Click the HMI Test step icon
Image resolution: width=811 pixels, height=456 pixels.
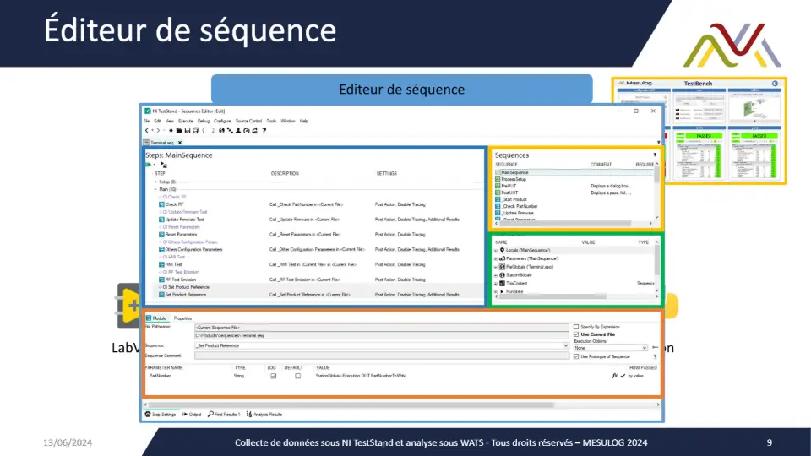pyautogui.click(x=161, y=264)
